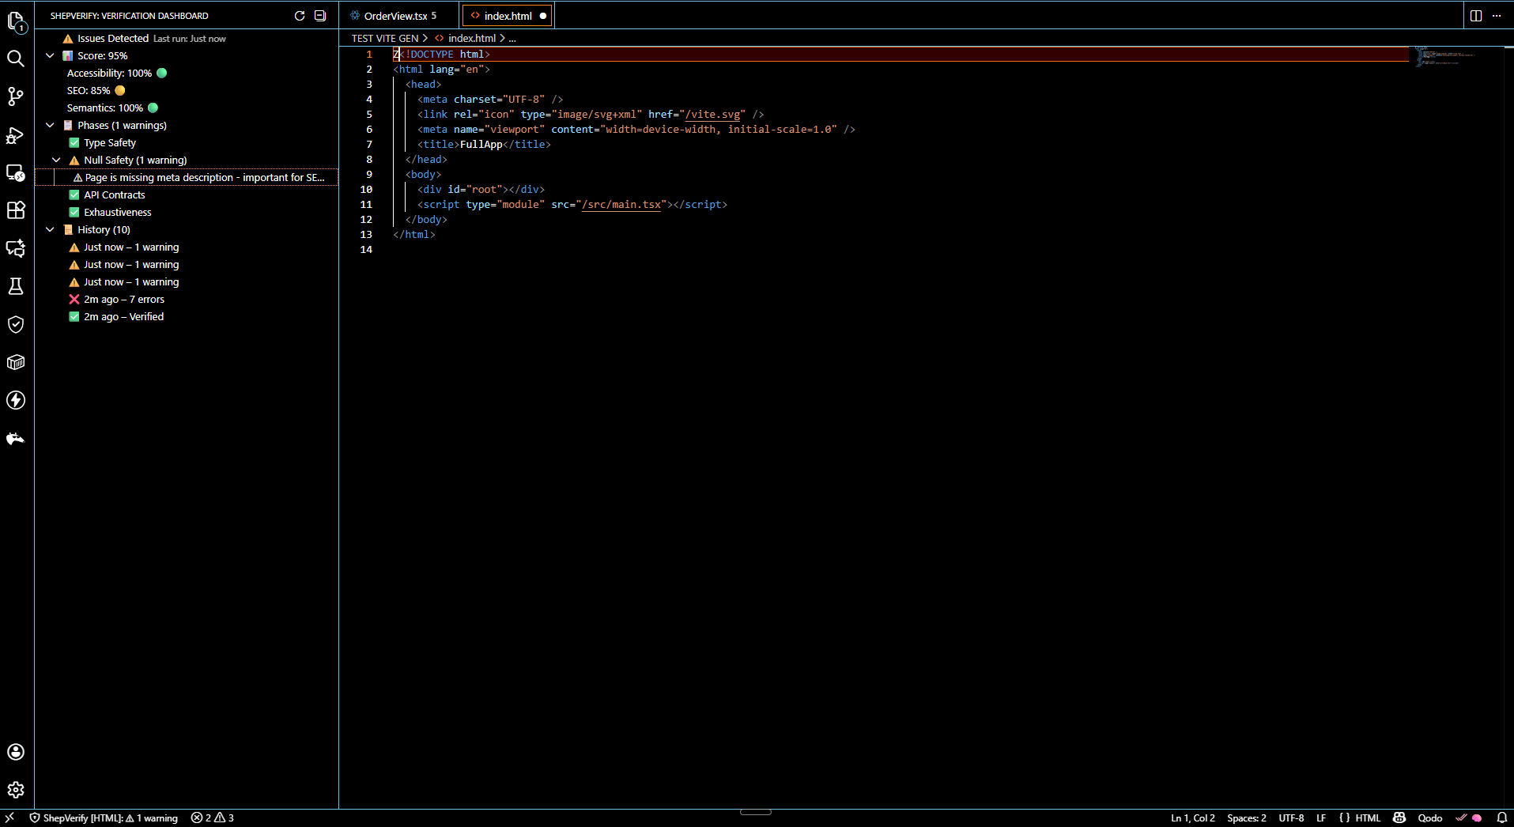Open the Extensions view
The width and height of the screenshot is (1514, 827).
(16, 210)
